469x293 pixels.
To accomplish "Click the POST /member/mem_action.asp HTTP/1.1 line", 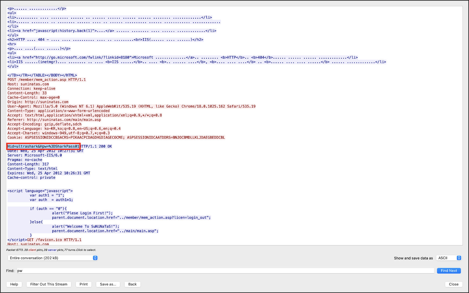I will [x=47, y=79].
